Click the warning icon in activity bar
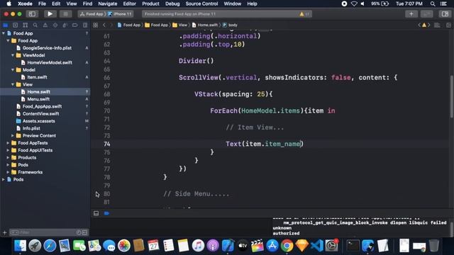The image size is (454, 255). (x=301, y=14)
